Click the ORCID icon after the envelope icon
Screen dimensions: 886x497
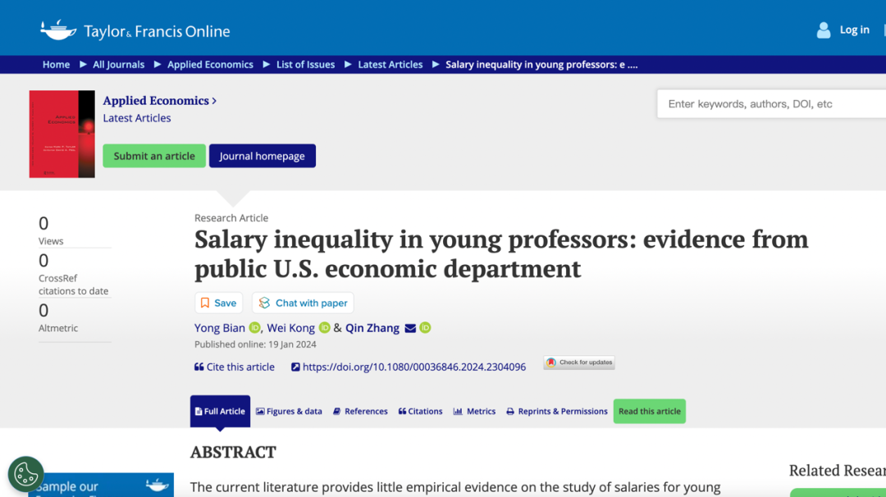pyautogui.click(x=425, y=327)
